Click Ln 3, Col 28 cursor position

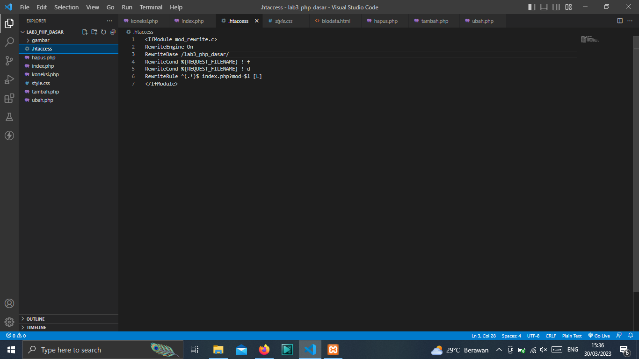pyautogui.click(x=484, y=336)
